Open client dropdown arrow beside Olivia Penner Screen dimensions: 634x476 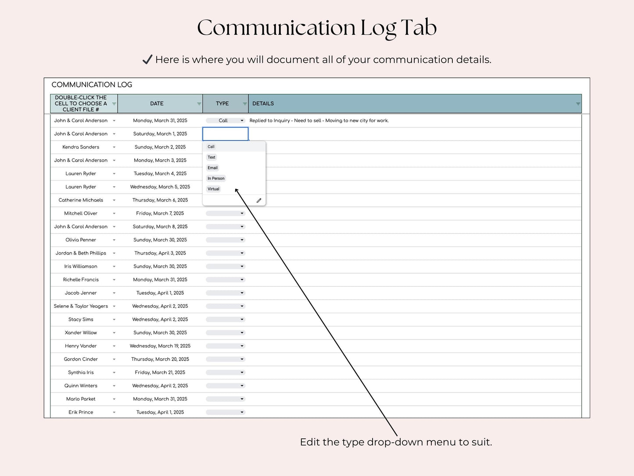(x=114, y=240)
